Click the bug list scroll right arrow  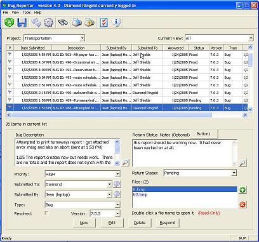tap(245, 115)
